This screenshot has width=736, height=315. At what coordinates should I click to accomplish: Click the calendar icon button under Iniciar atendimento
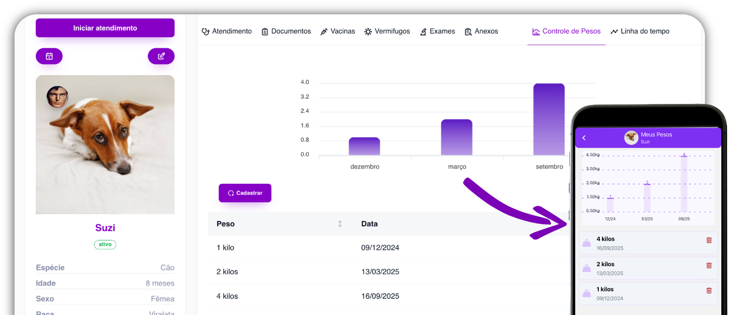49,56
